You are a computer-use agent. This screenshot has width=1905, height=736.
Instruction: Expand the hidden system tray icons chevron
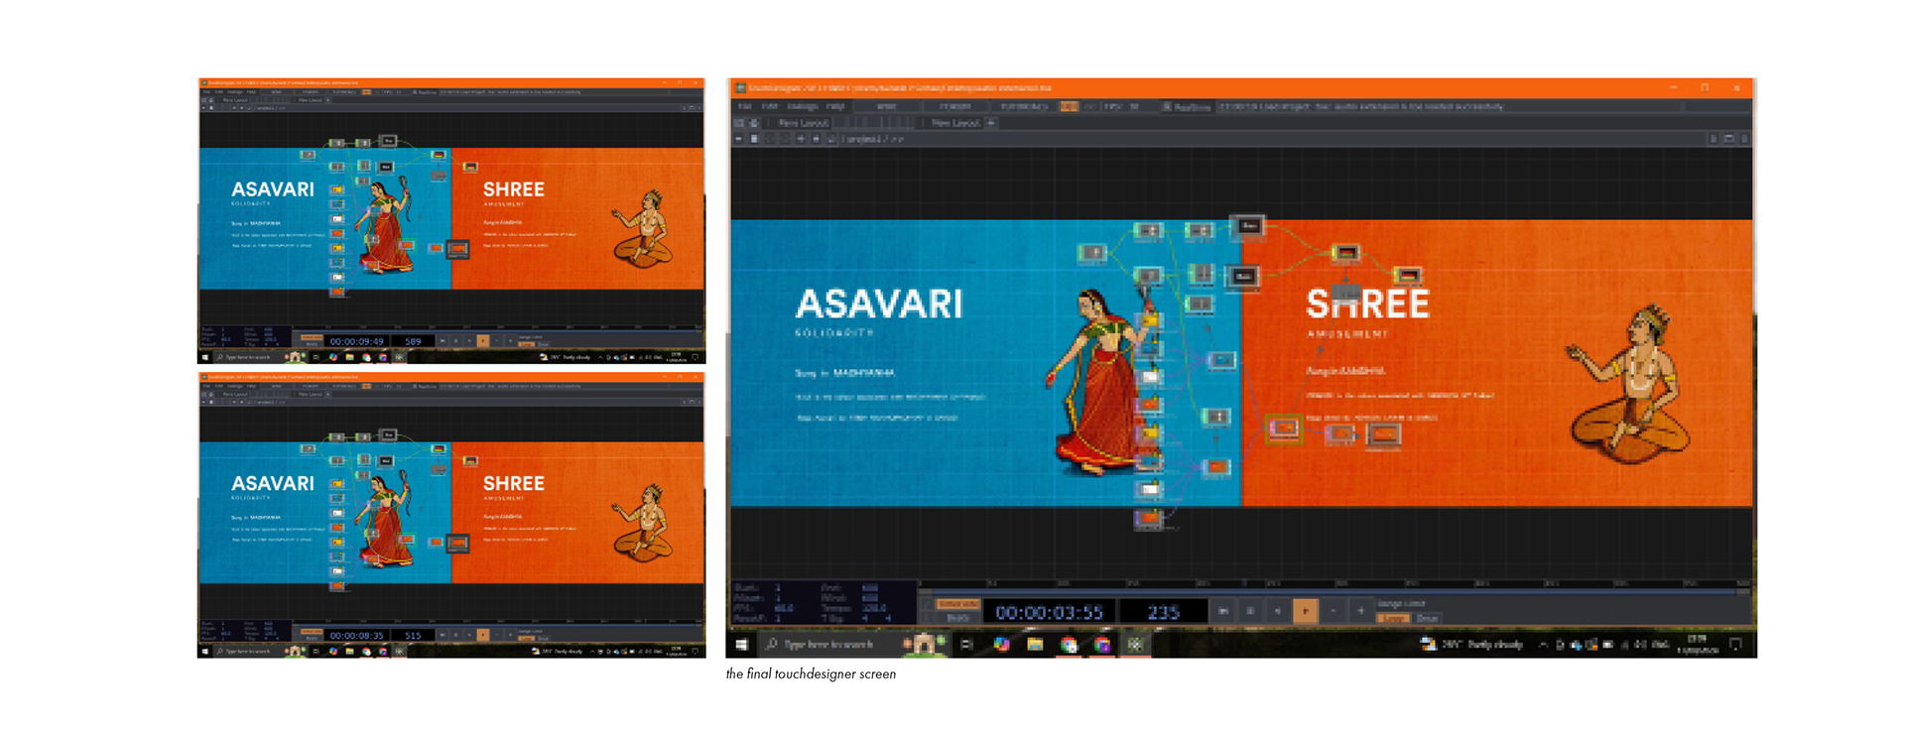pos(1543,645)
